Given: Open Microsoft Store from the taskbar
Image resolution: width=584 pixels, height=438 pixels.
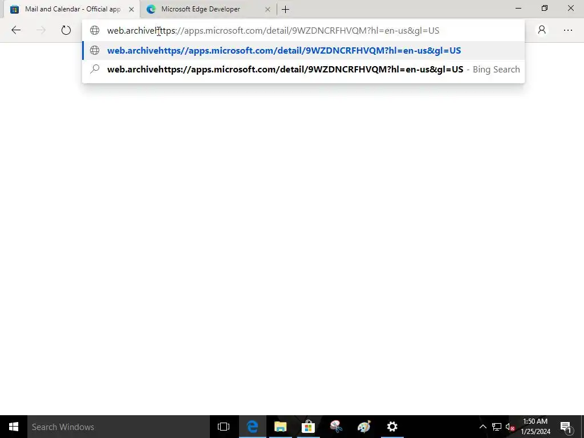Looking at the screenshot, I should tap(309, 427).
